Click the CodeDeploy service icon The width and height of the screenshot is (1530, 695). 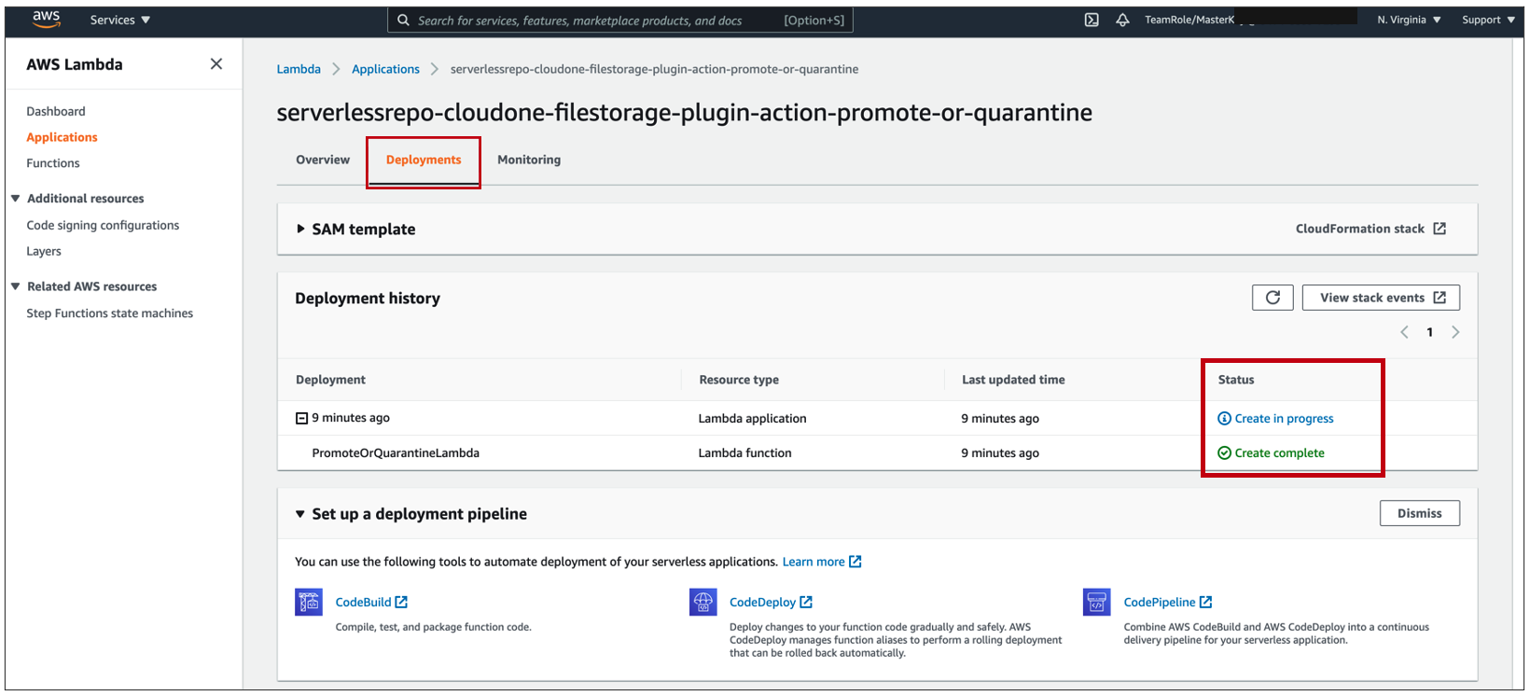click(x=703, y=602)
